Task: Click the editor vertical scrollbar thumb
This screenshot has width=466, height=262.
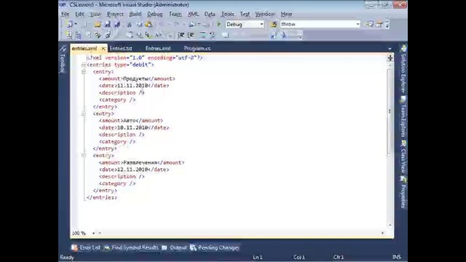Action: 390,111
